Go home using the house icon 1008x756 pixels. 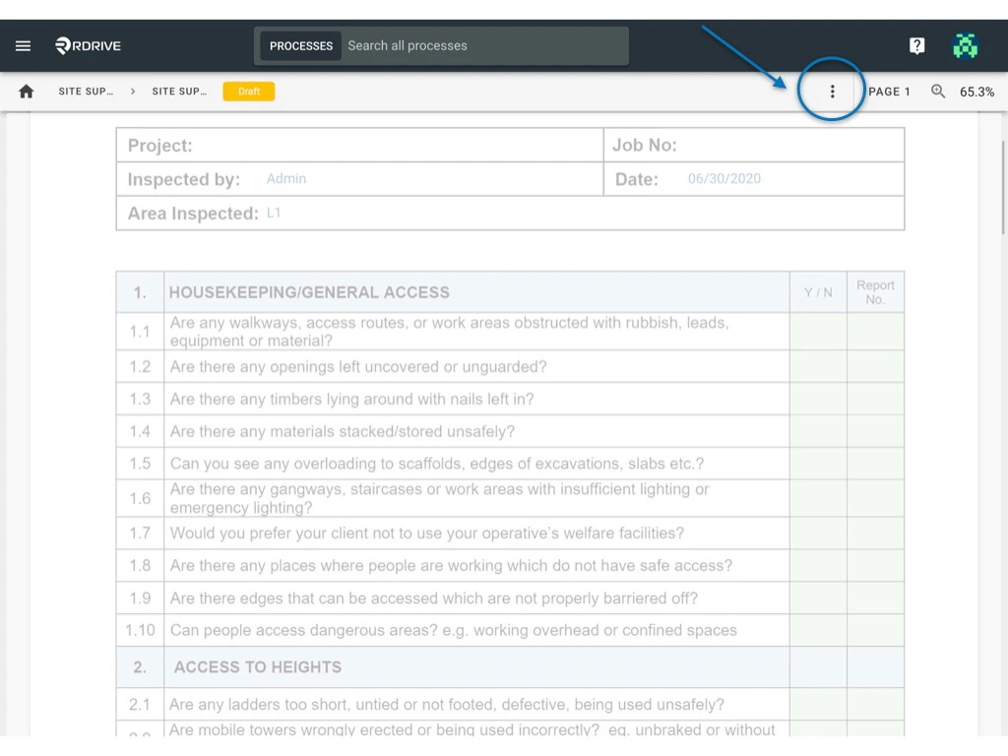pyautogui.click(x=26, y=91)
